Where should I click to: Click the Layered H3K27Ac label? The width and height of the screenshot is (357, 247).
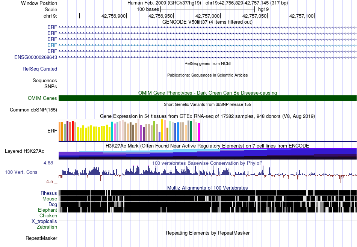pyautogui.click(x=24, y=151)
